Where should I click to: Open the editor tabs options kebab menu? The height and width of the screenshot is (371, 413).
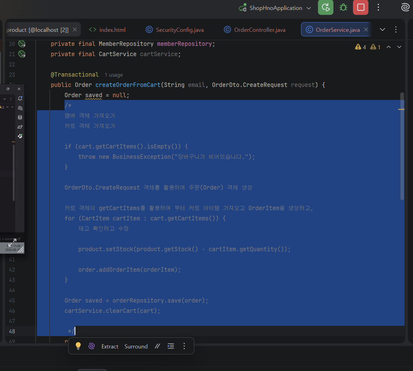[396, 30]
